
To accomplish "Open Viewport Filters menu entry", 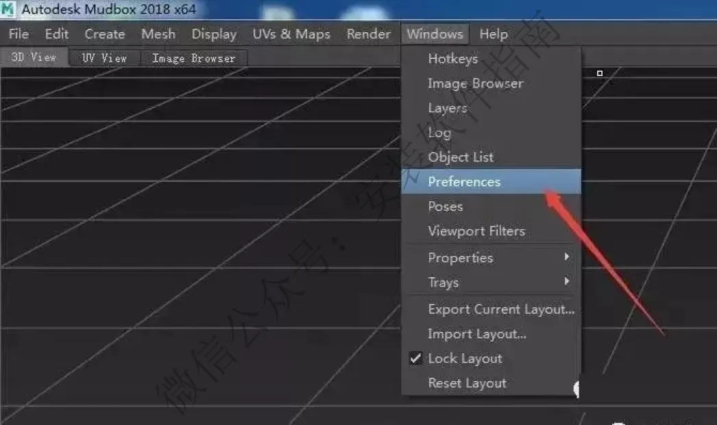I will [491, 231].
